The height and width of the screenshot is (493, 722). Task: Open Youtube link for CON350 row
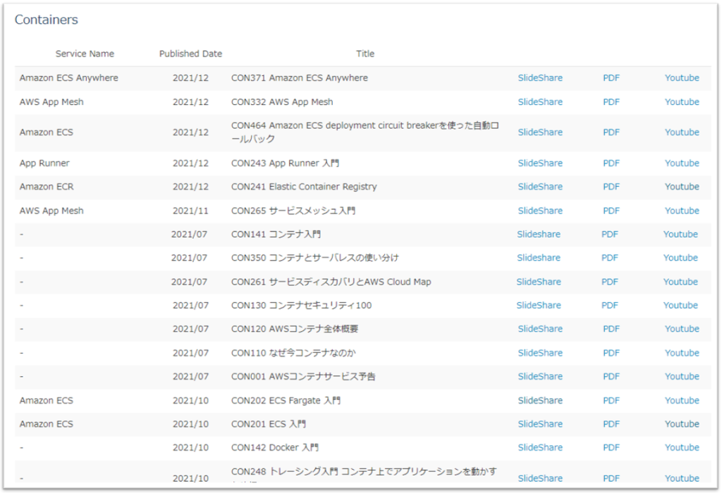click(x=680, y=258)
